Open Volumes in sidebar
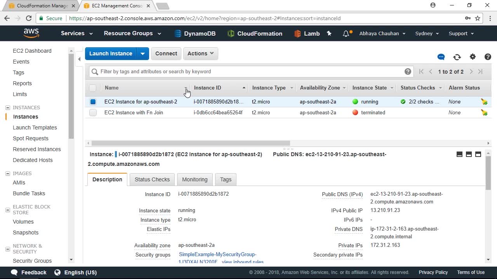Image resolution: width=497 pixels, height=279 pixels. click(23, 222)
